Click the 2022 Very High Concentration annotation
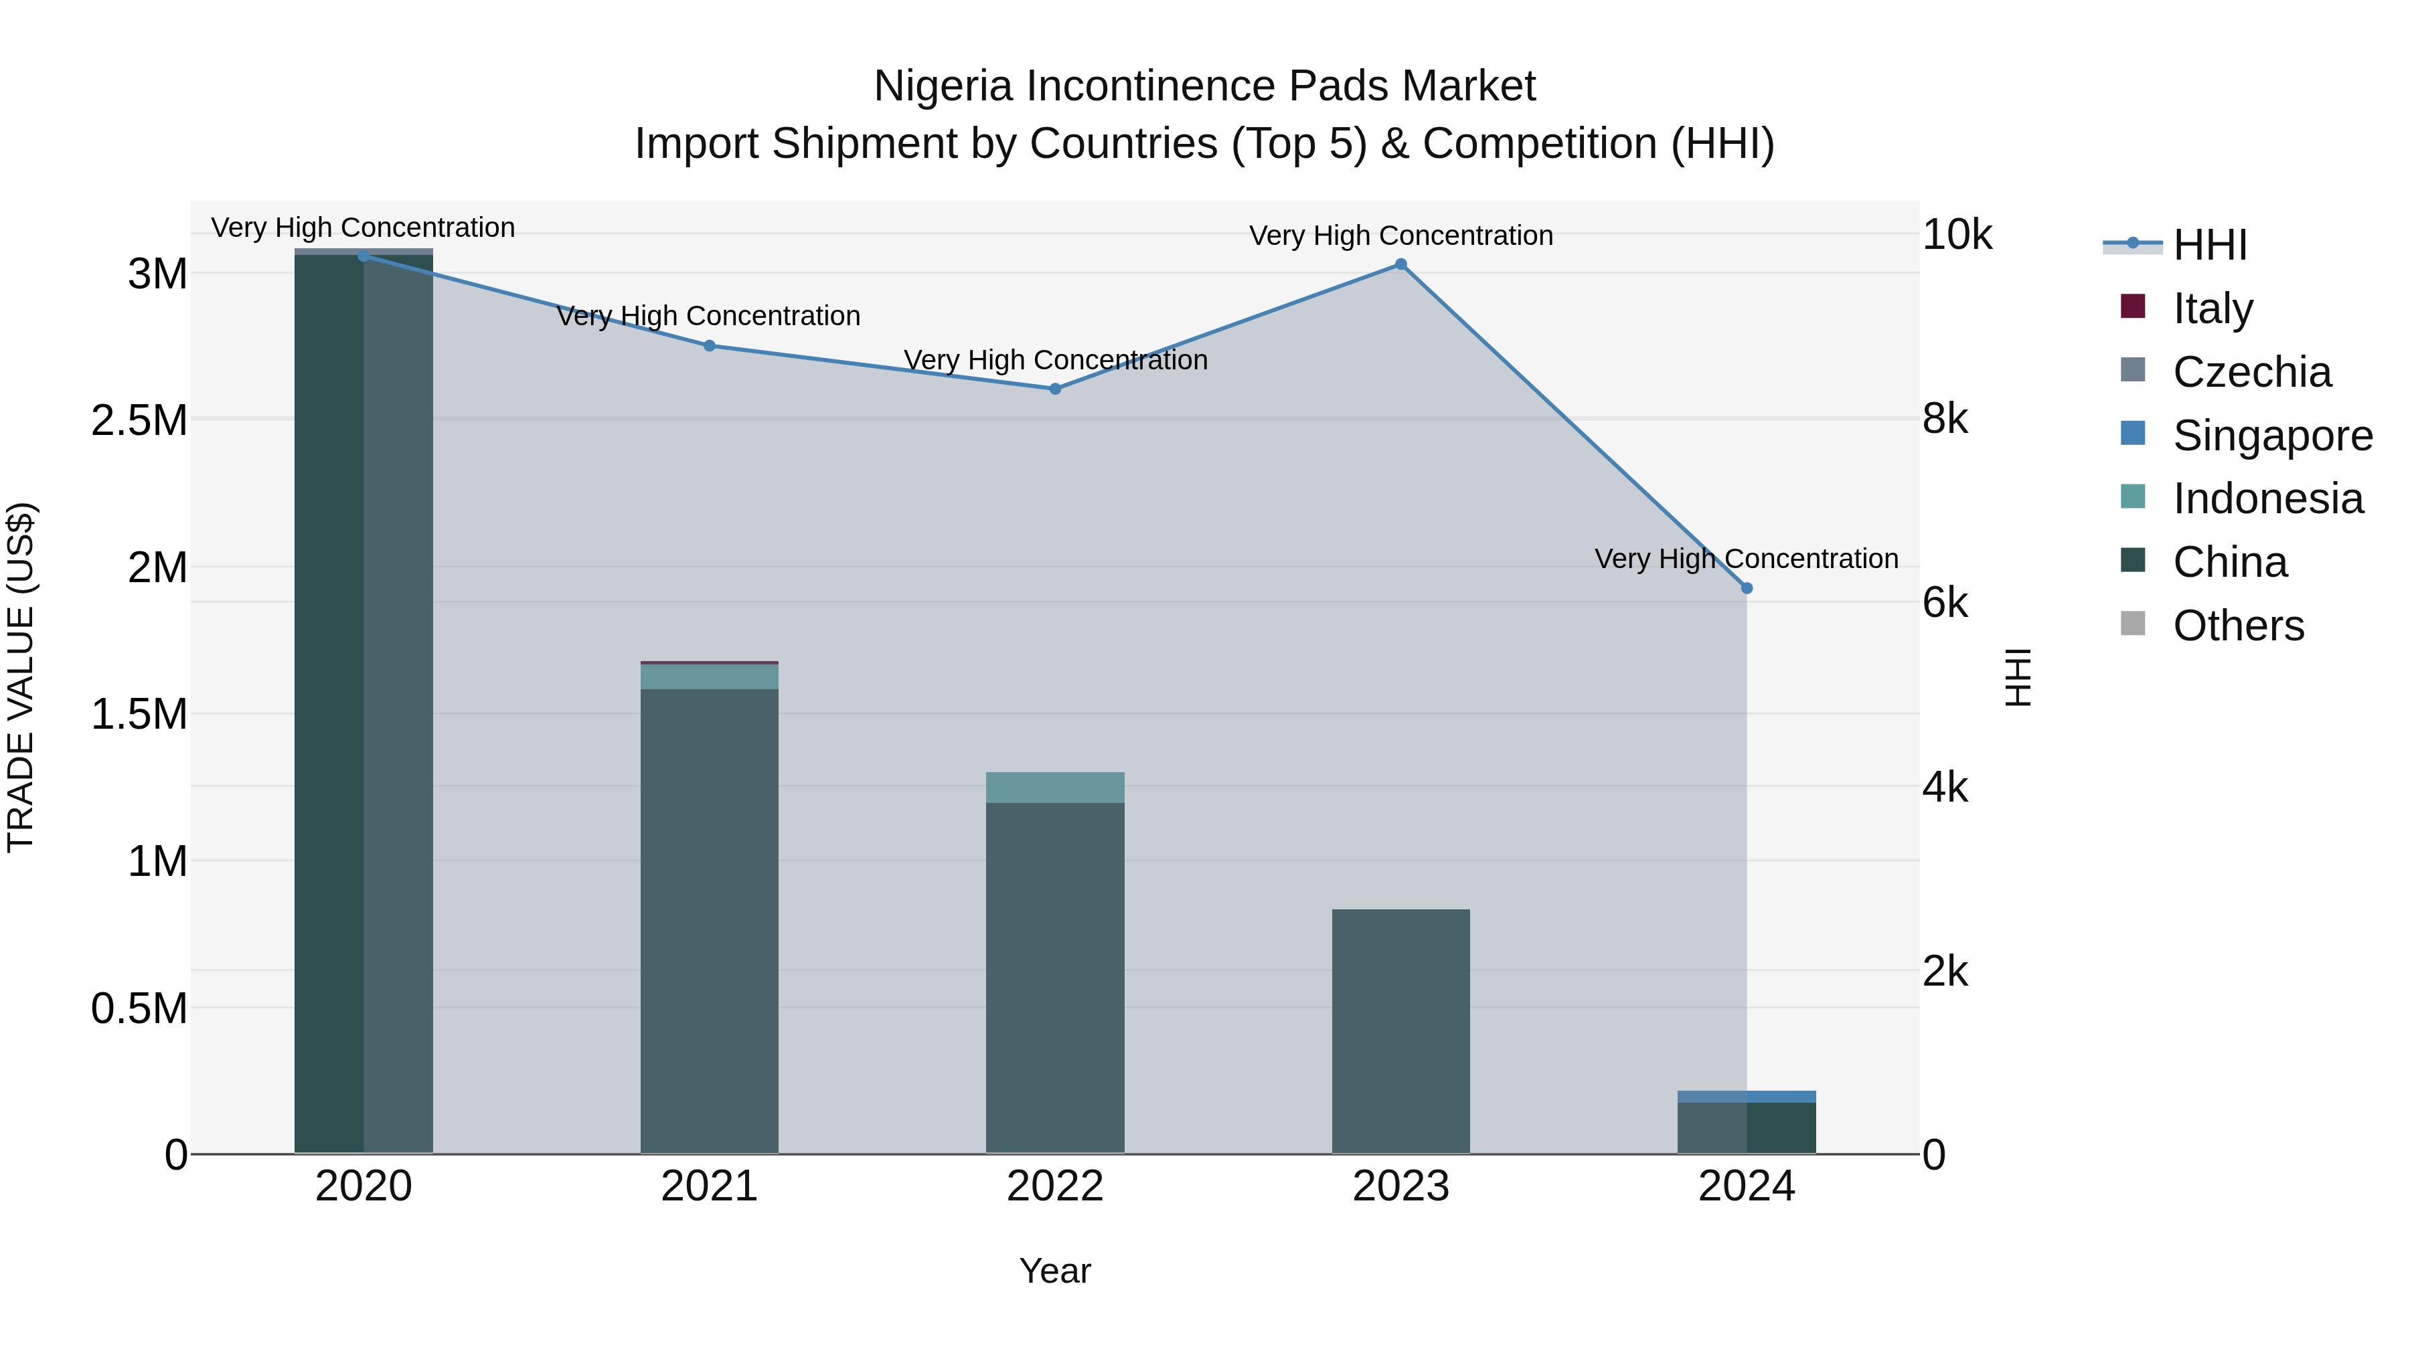This screenshot has height=1355, width=2410. pos(1055,360)
